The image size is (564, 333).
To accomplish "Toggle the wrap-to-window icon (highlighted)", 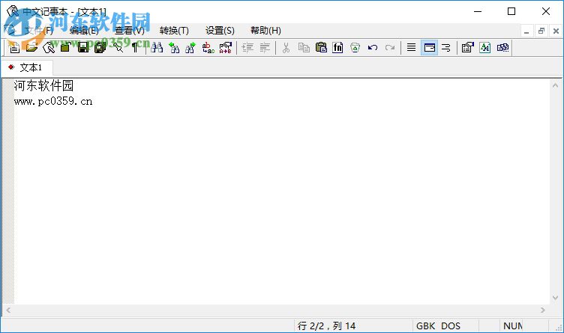I will [430, 47].
